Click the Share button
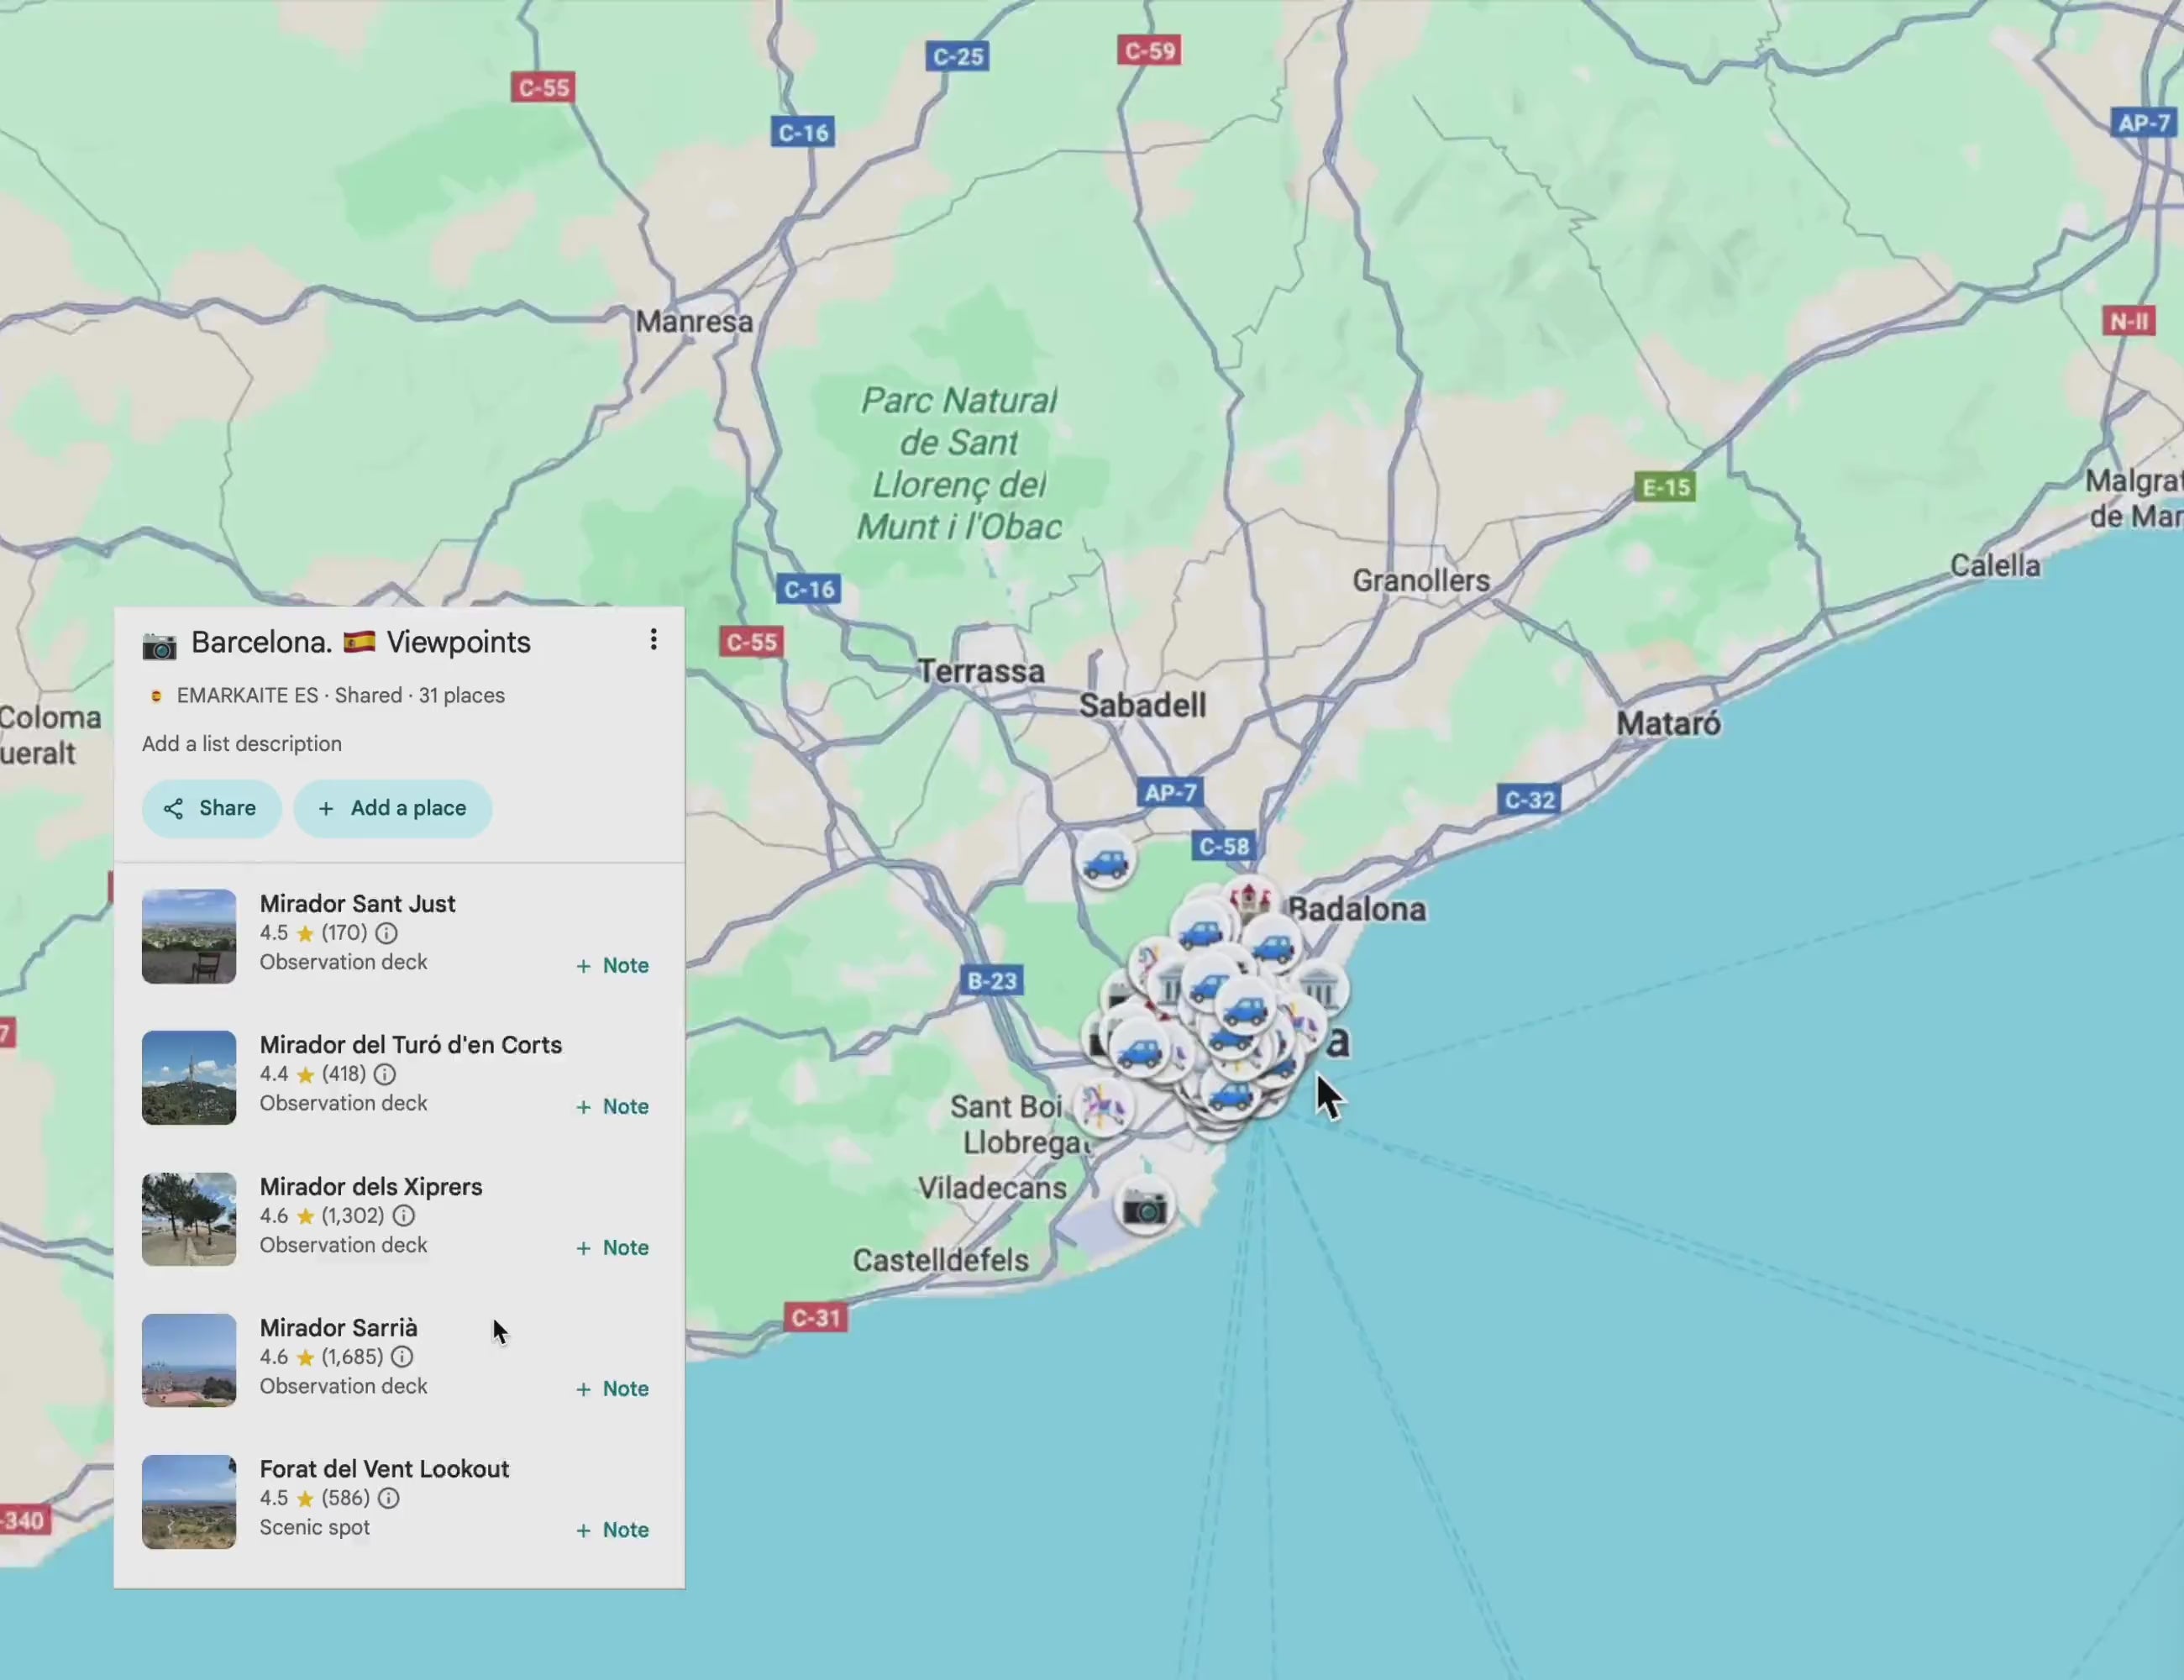Image resolution: width=2184 pixels, height=1680 pixels. coord(211,808)
